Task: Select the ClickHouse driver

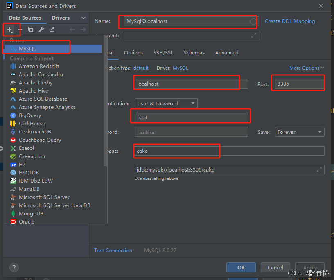Action: click(x=32, y=123)
